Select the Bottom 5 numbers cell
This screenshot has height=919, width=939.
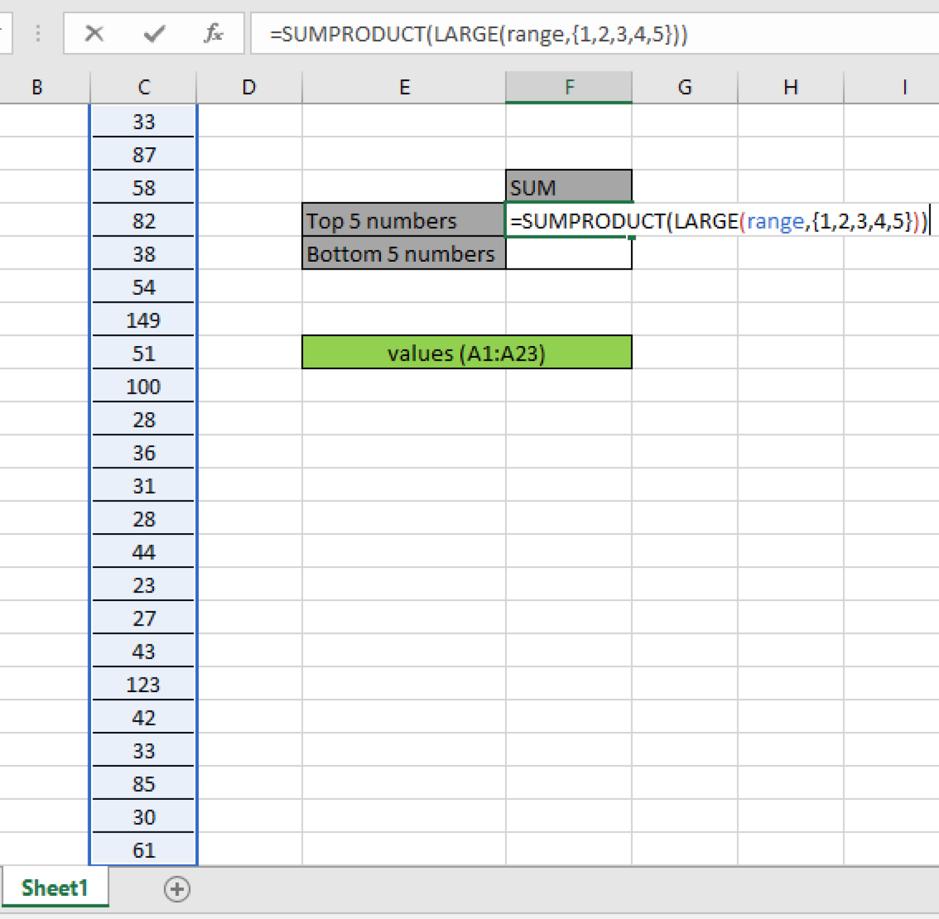tap(404, 254)
